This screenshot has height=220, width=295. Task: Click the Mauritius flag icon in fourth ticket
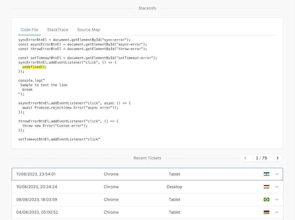point(266,212)
